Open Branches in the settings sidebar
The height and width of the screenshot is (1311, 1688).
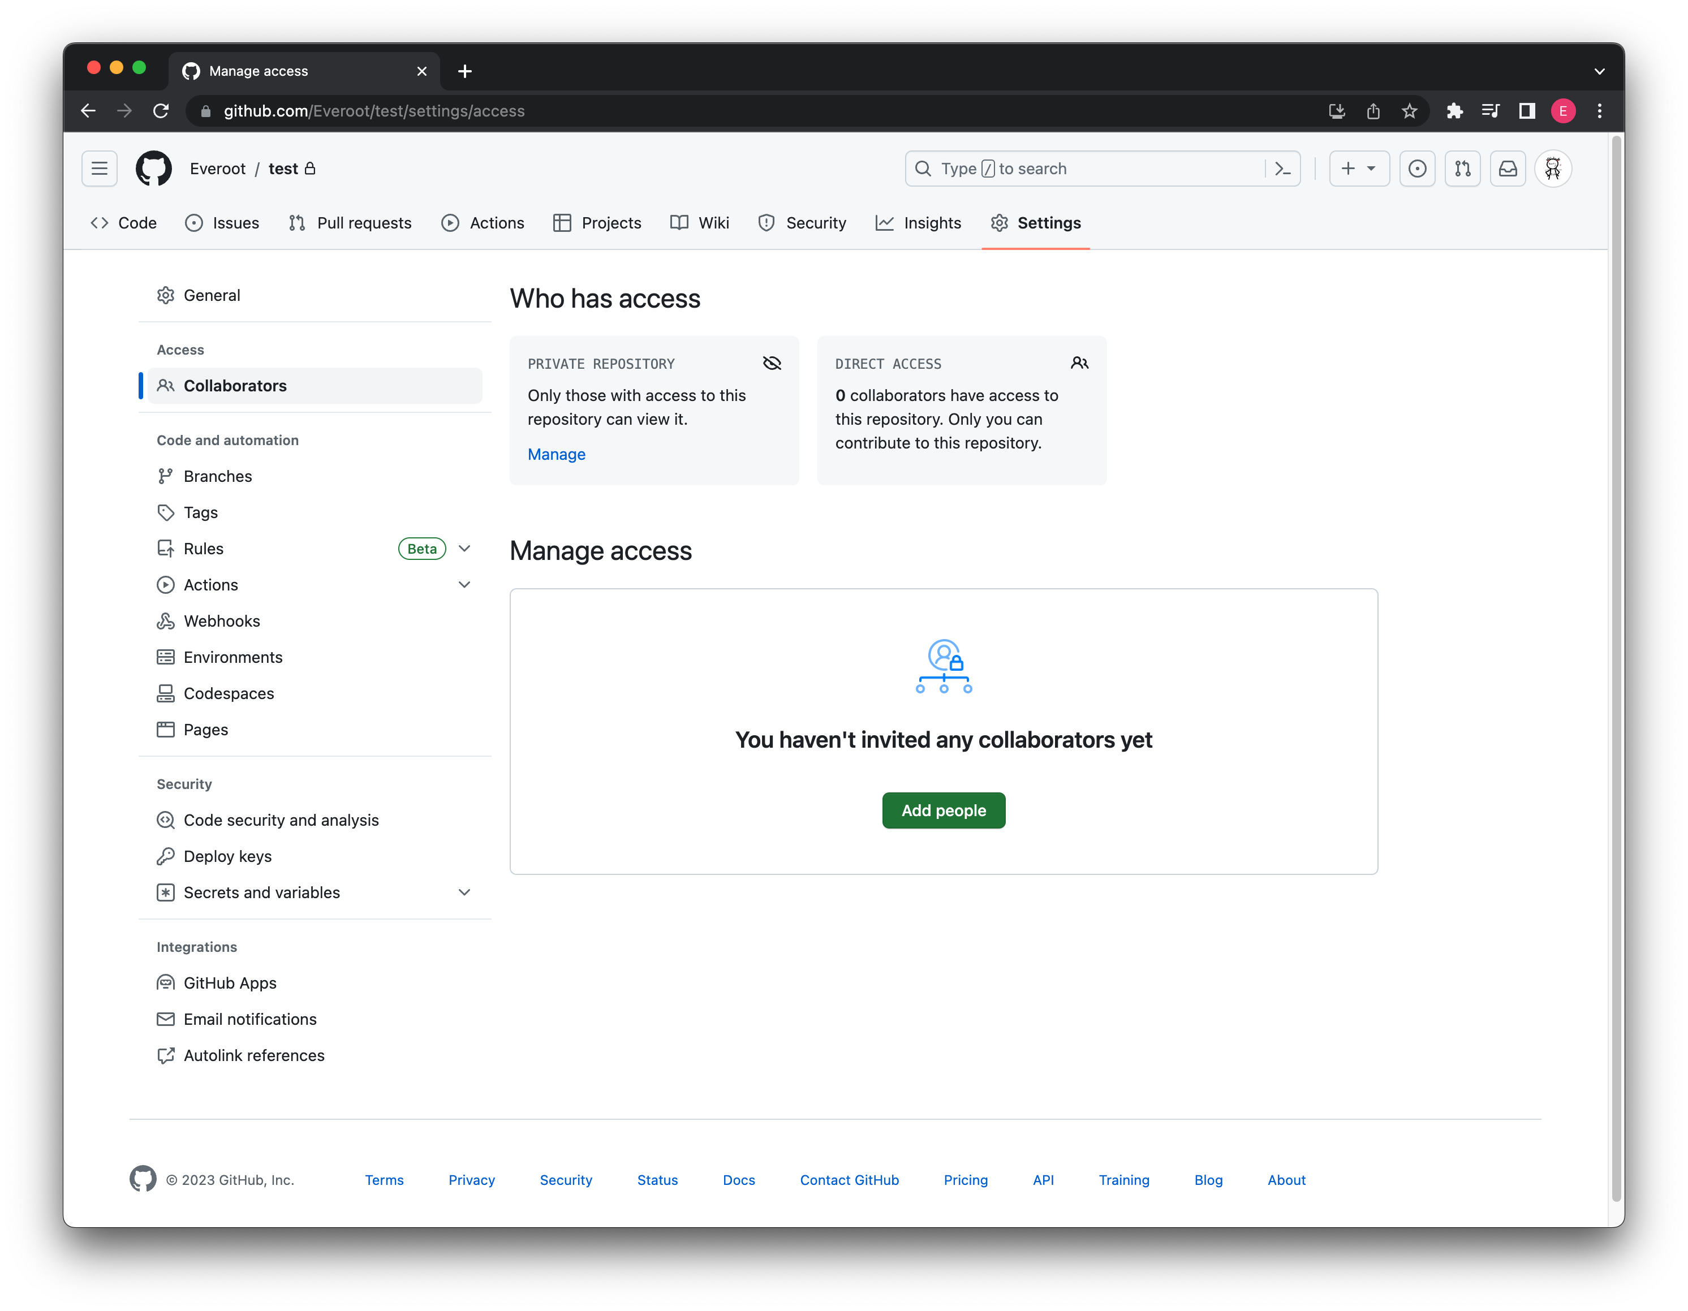(x=315, y=476)
